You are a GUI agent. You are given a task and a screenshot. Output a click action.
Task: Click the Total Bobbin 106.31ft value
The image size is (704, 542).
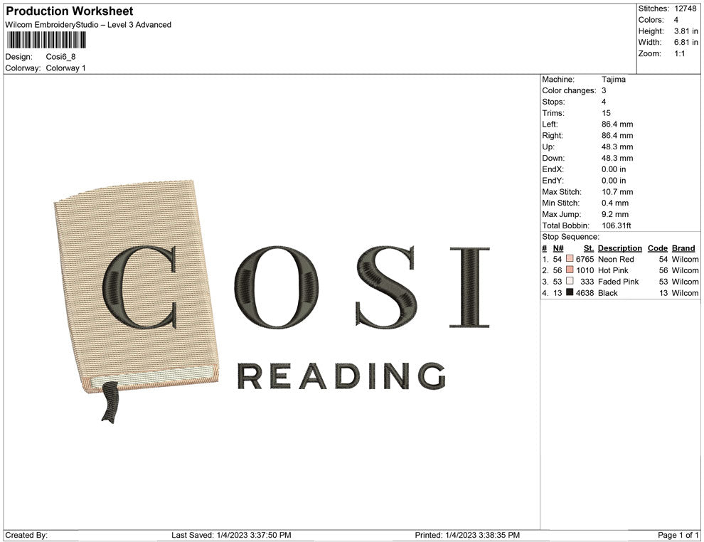pos(615,225)
